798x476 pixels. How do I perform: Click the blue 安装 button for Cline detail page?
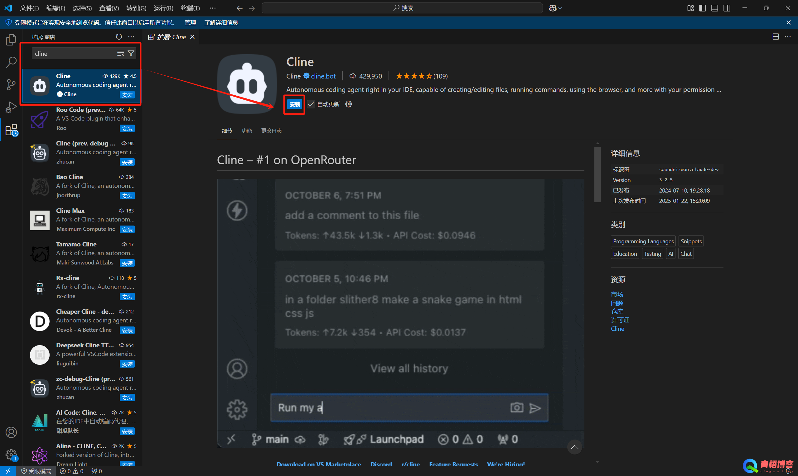pyautogui.click(x=294, y=104)
